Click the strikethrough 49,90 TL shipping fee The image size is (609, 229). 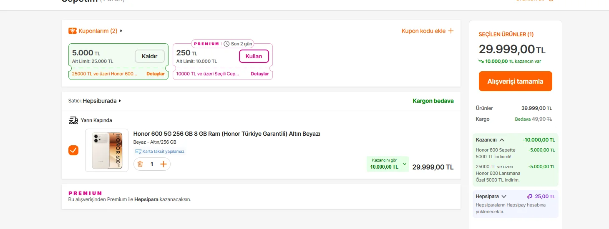coord(542,119)
